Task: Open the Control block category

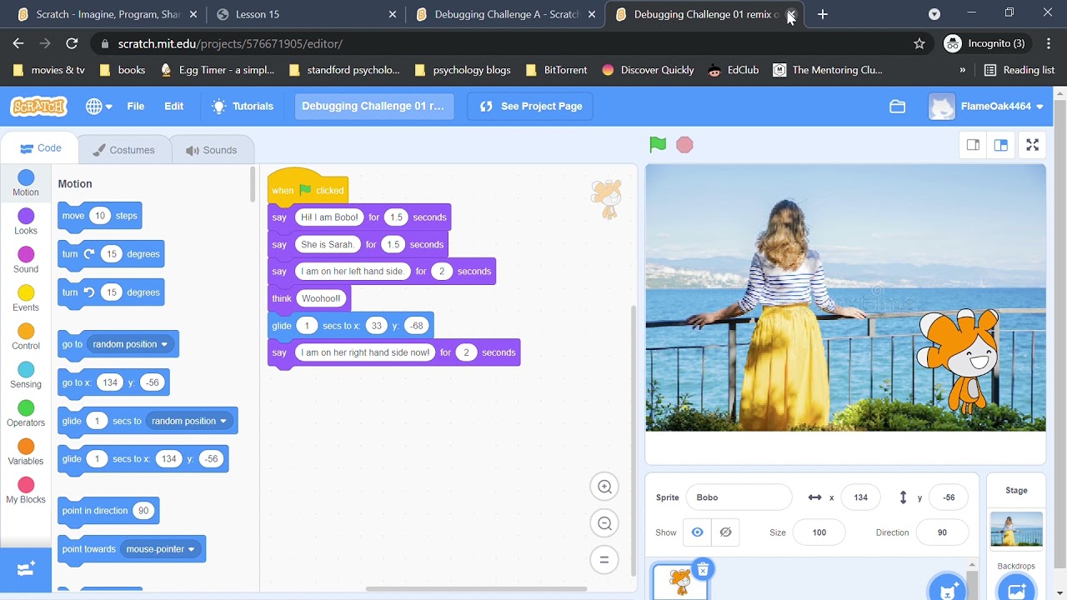Action: [x=26, y=337]
